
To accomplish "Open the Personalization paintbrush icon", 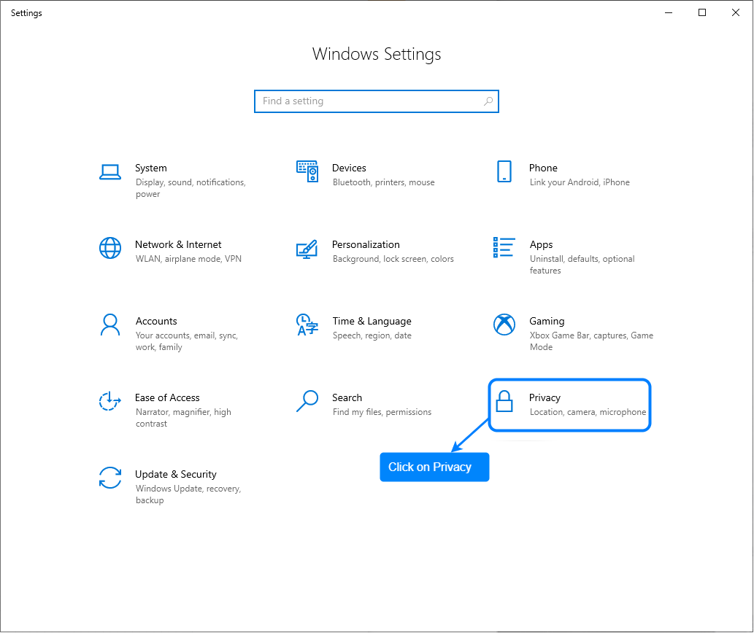I will 307,248.
